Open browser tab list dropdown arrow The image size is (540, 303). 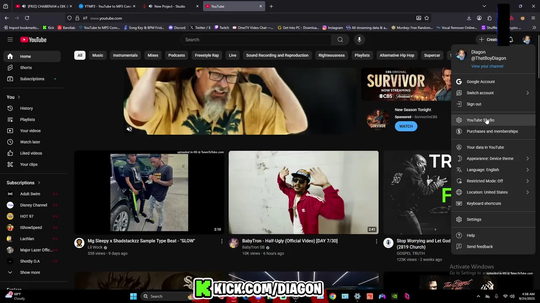(484, 6)
